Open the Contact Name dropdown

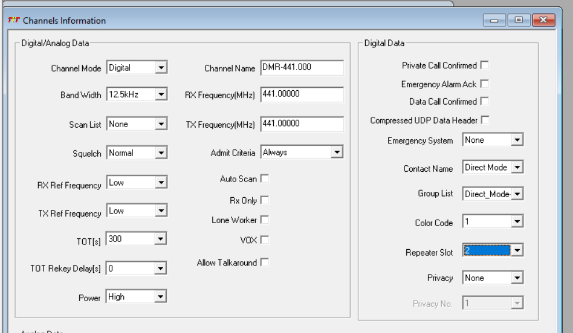(517, 167)
